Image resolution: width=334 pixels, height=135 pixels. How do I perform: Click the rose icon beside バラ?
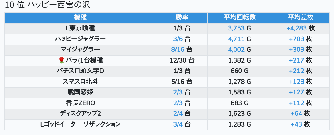click(62, 60)
